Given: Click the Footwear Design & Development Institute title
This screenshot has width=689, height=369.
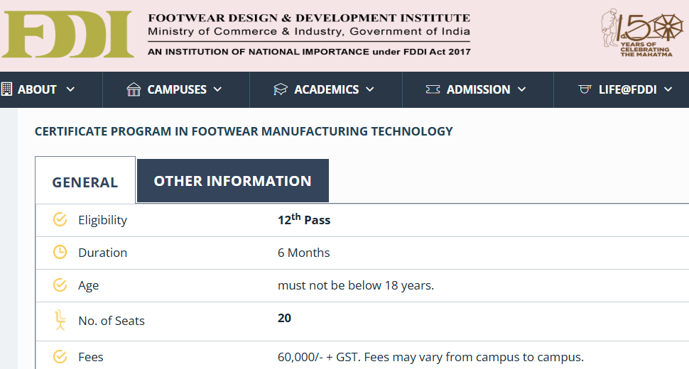Looking at the screenshot, I should tap(309, 18).
